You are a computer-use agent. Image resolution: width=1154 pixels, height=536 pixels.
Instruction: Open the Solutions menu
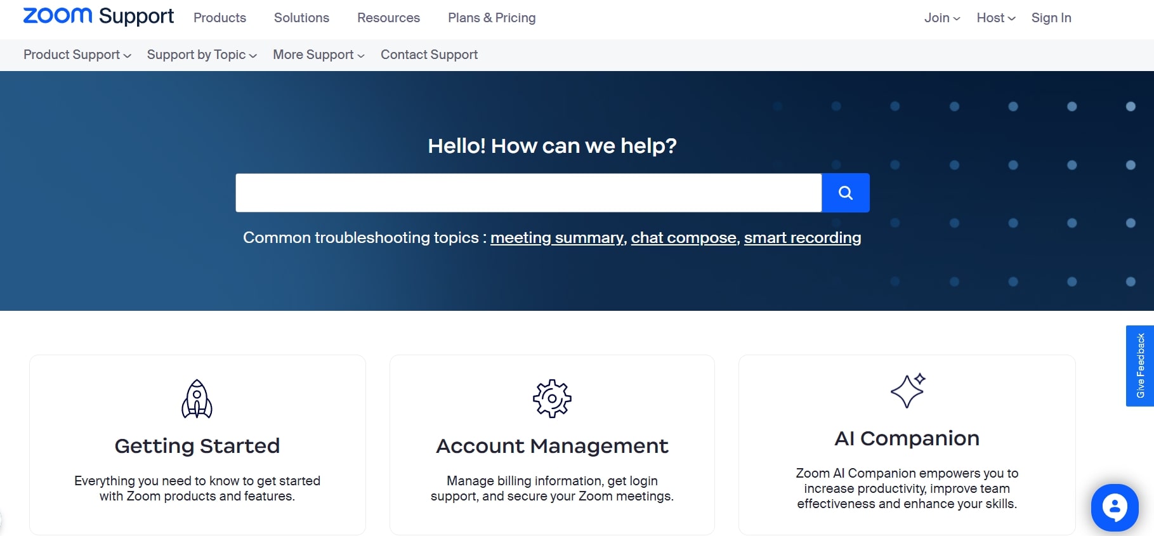(301, 18)
